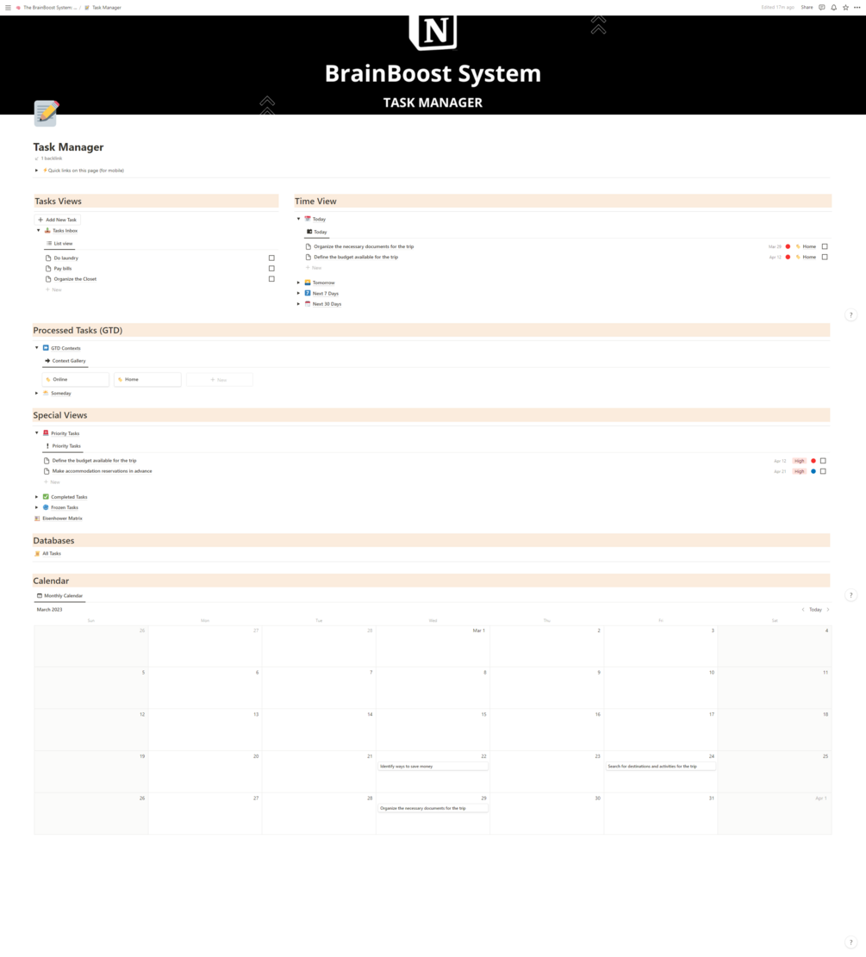This screenshot has height=957, width=866.
Task: Open the notifications bell icon
Action: 833,8
